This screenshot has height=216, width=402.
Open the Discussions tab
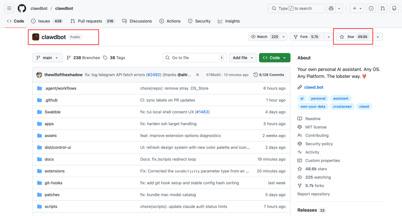click(137, 21)
